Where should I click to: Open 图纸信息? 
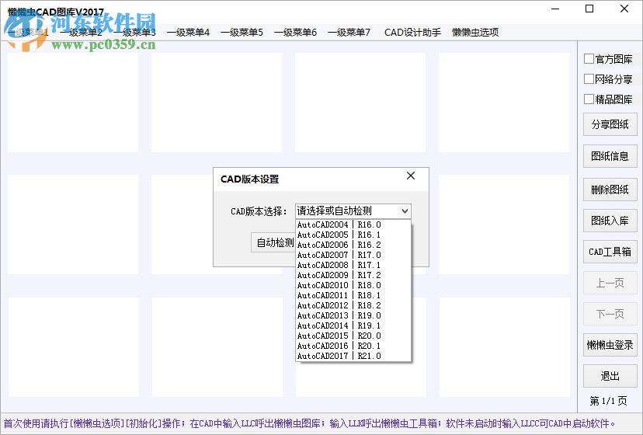610,156
